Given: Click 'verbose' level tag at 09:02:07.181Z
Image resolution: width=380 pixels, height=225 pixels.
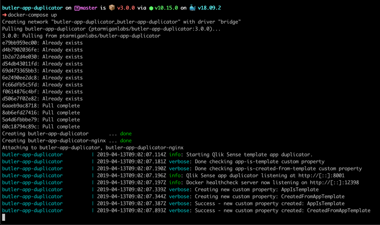Looking at the screenshot, I should (179, 162).
